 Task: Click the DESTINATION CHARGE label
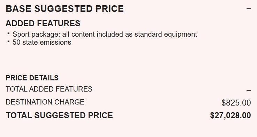pos(45,102)
